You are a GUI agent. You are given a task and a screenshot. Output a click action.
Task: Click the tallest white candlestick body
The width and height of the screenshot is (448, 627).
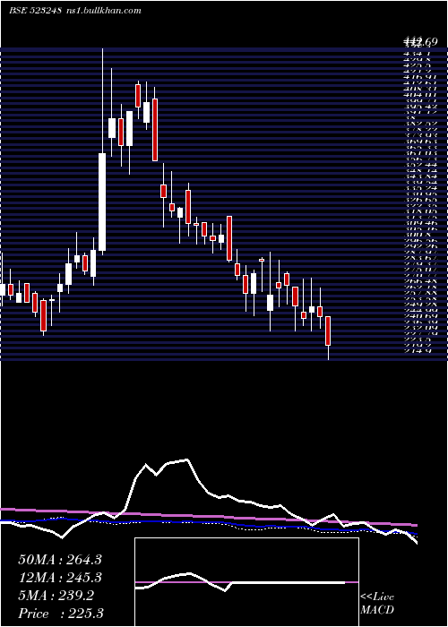[x=102, y=202]
